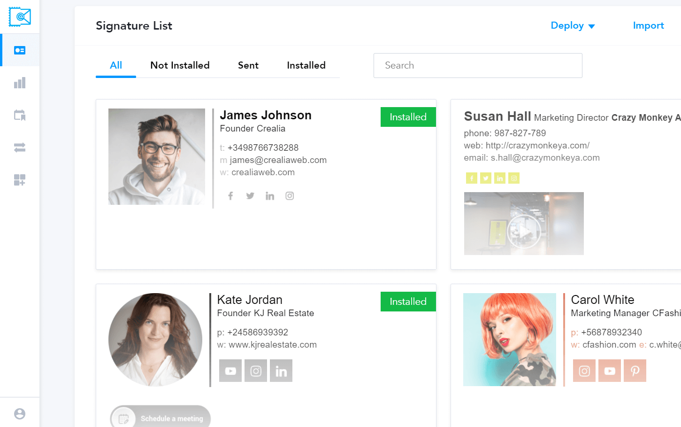
Task: Show the Installed tab signatures
Action: 306,65
